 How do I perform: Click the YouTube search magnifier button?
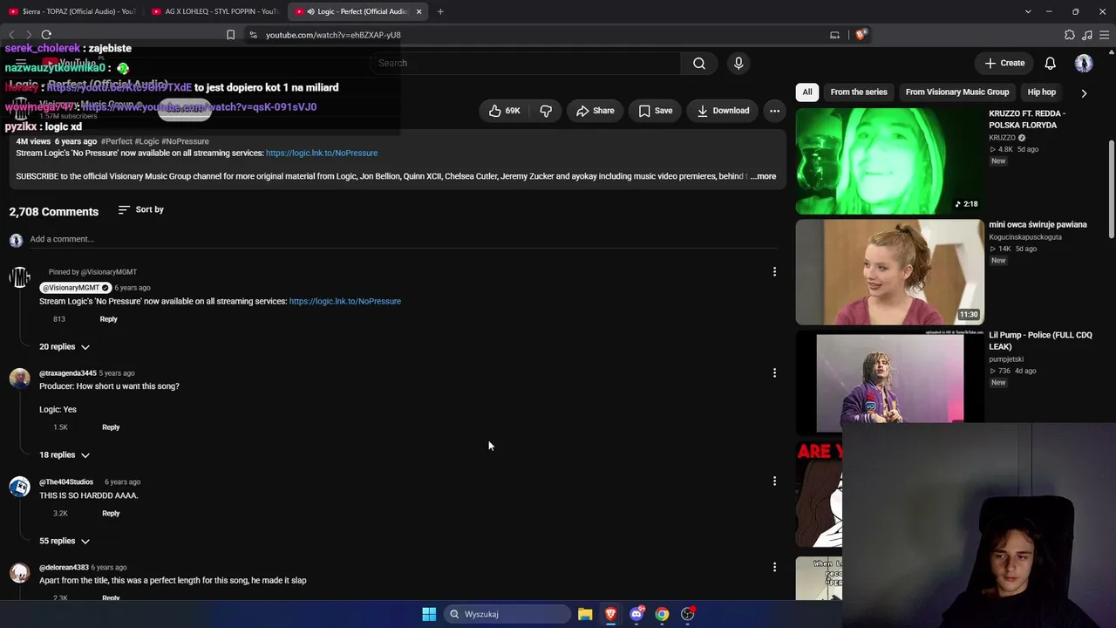[x=699, y=63]
